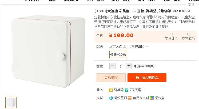Click the colorful 集分宝 points icon
The height and width of the screenshot is (109, 199).
[x=152, y=98]
